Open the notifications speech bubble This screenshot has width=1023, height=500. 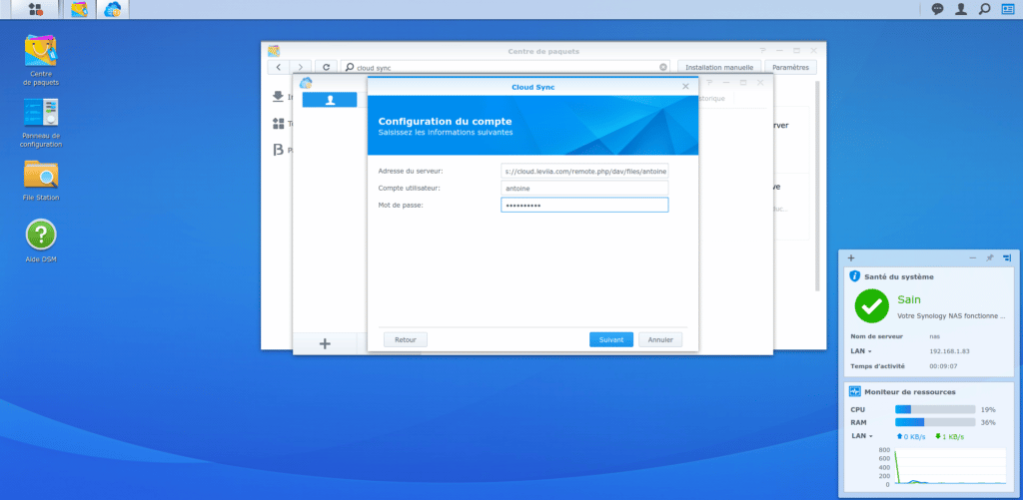coord(937,9)
